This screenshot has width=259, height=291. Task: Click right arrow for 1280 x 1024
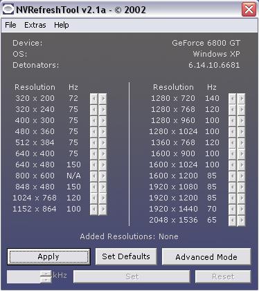(241, 132)
